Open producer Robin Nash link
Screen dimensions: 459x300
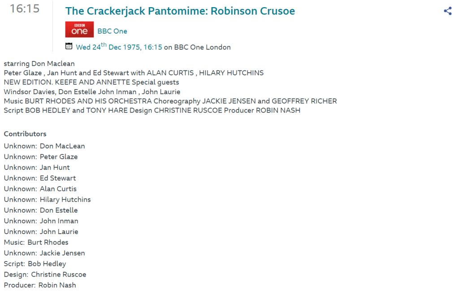57,285
